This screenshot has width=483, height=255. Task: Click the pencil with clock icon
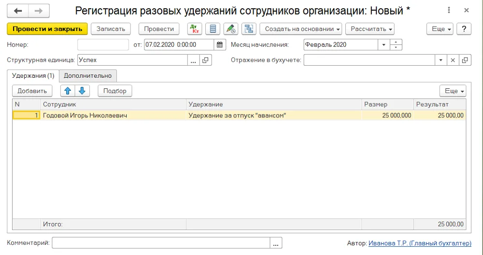[x=231, y=29]
